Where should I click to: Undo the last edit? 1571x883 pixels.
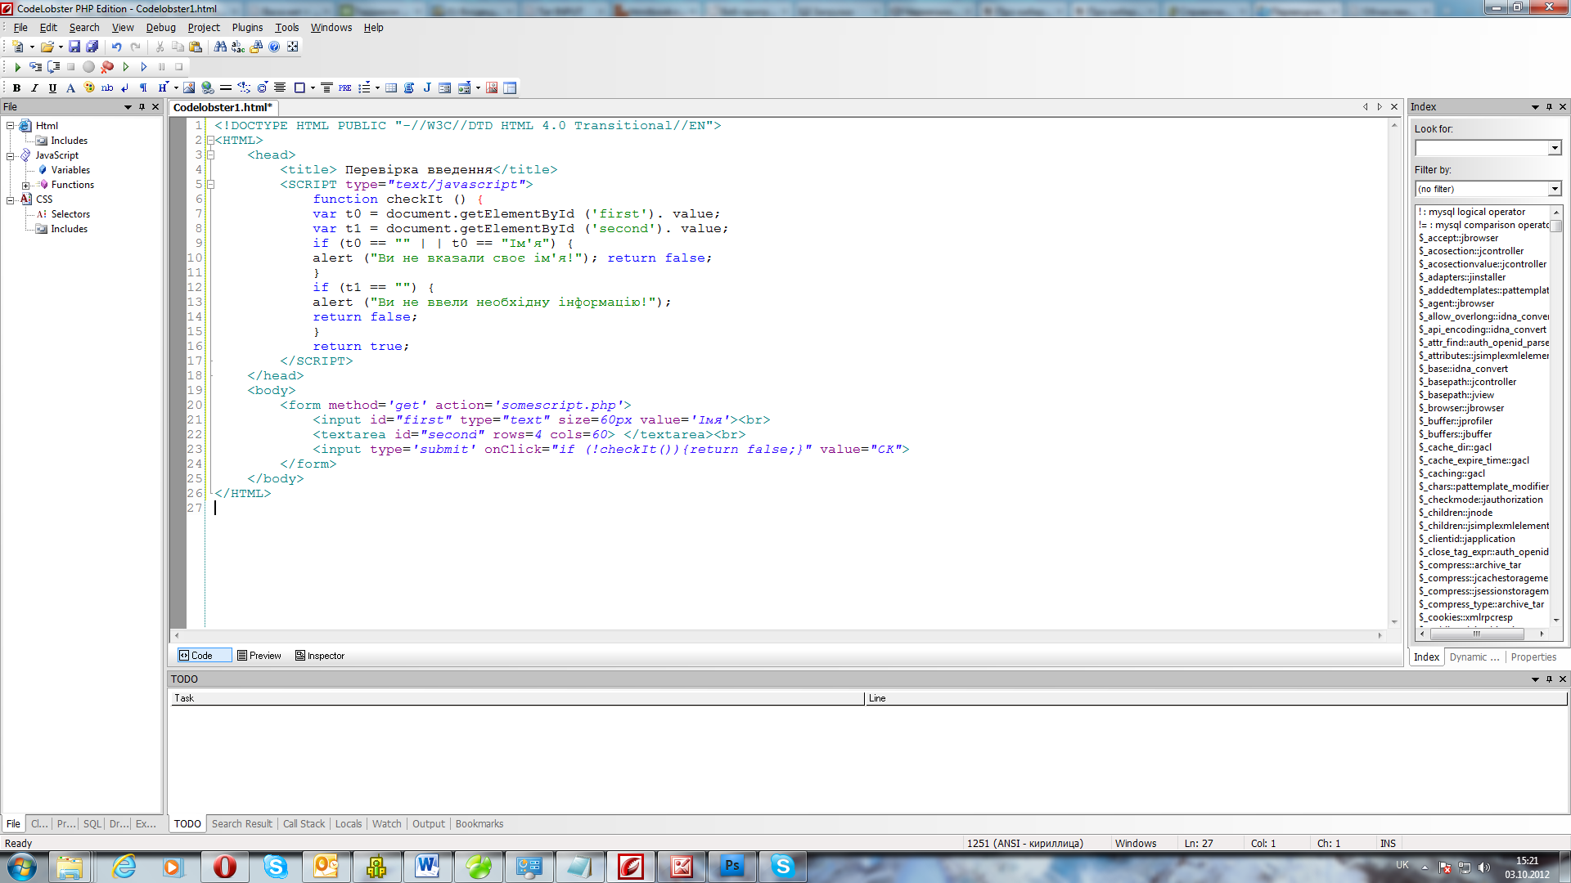[x=116, y=47]
